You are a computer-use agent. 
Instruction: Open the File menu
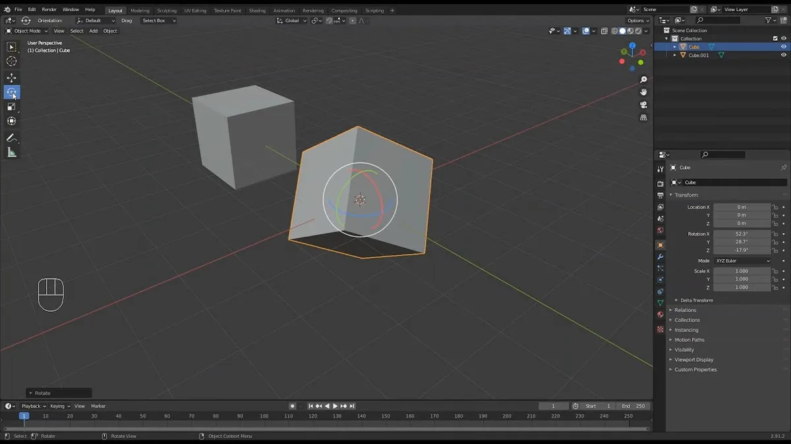point(18,10)
